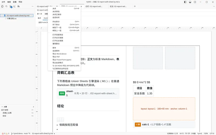This screenshot has width=216, height=135.
Task: Choose 关闭已保存 in the context menu
Action: 64,15
